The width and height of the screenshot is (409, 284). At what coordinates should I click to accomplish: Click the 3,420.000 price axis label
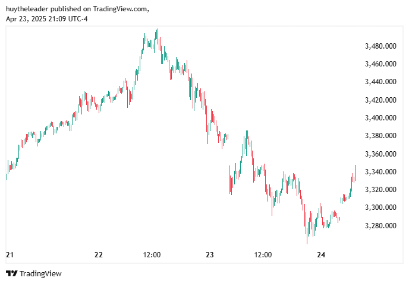380,100
